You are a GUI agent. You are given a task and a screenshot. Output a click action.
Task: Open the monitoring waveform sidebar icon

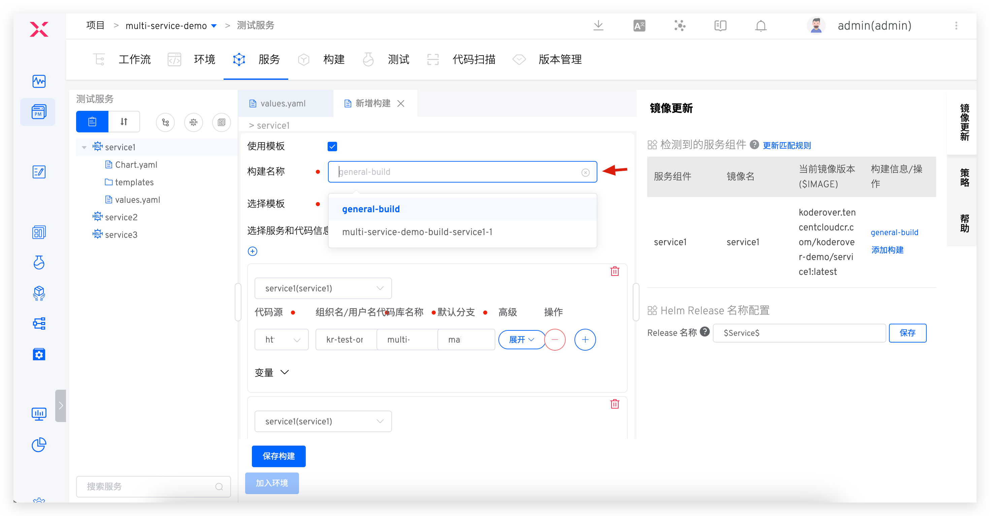(x=39, y=81)
